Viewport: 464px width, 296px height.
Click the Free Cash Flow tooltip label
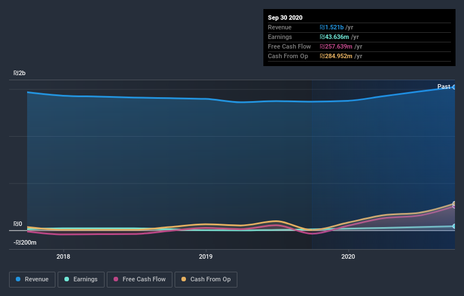[x=289, y=46]
